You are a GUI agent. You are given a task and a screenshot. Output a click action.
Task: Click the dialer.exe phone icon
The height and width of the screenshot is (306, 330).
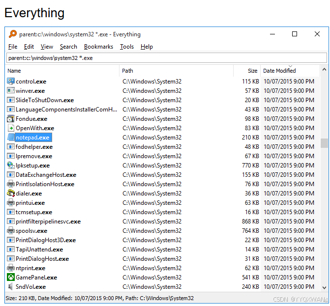pyautogui.click(x=11, y=193)
